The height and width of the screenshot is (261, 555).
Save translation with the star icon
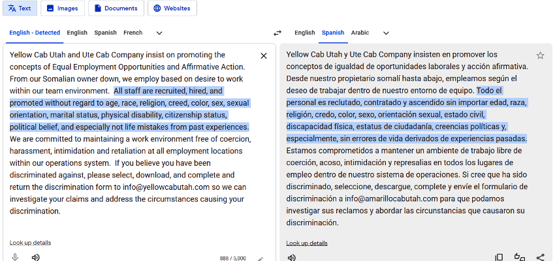[540, 55]
